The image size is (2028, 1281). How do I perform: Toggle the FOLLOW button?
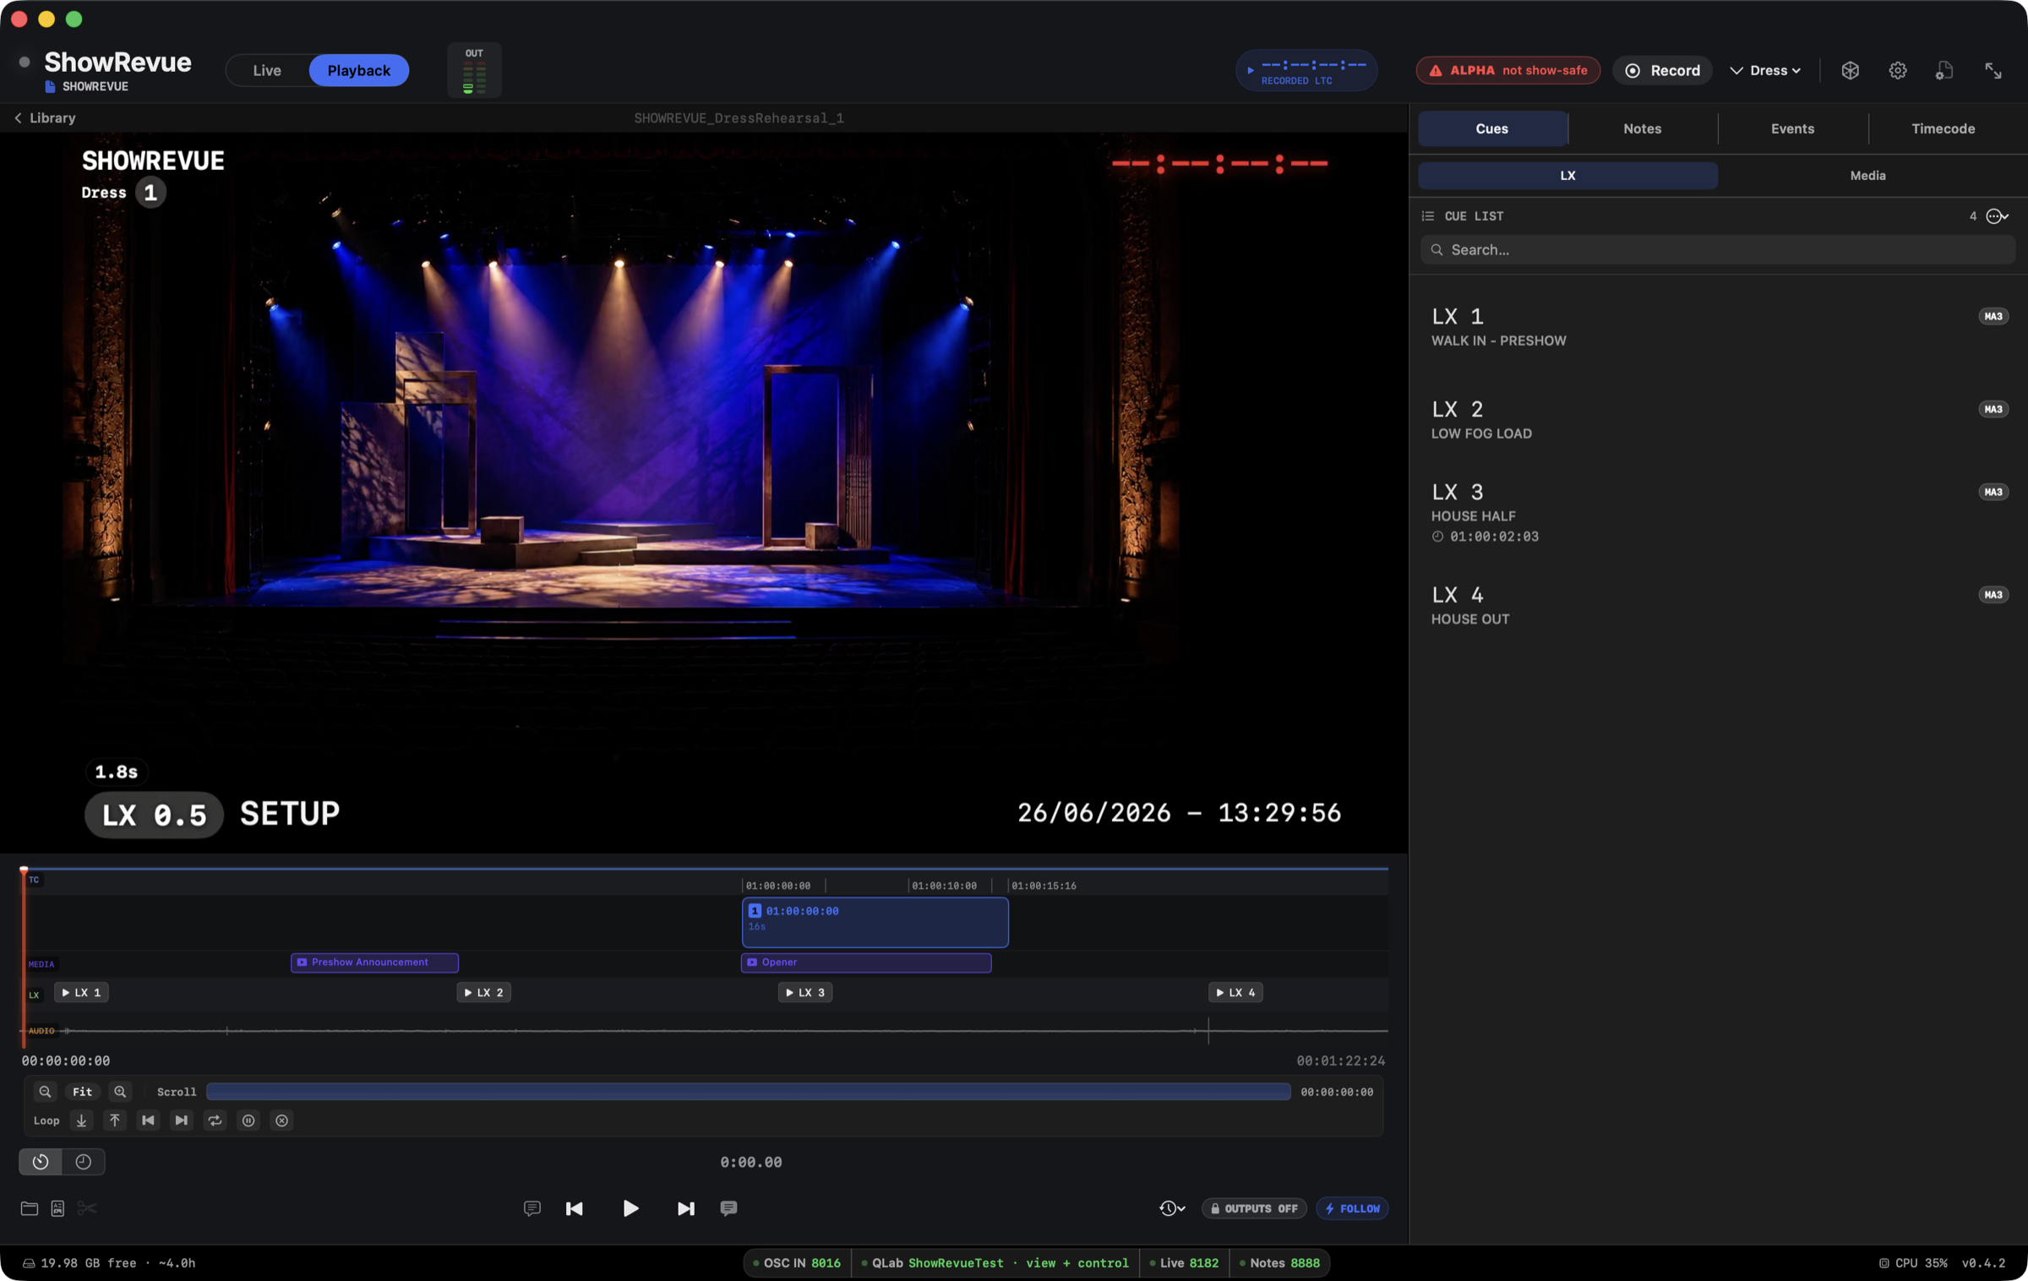pos(1352,1208)
